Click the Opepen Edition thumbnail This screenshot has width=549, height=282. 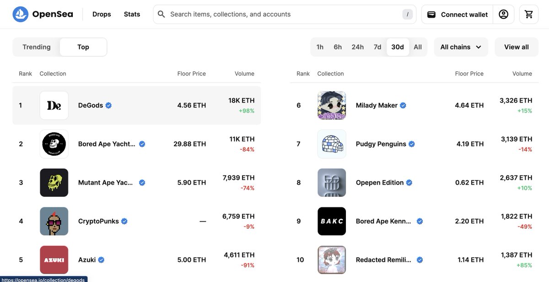[332, 183]
